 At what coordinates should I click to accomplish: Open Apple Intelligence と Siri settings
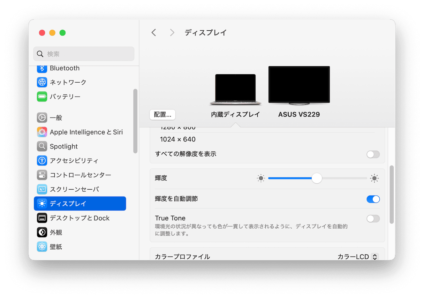[86, 132]
